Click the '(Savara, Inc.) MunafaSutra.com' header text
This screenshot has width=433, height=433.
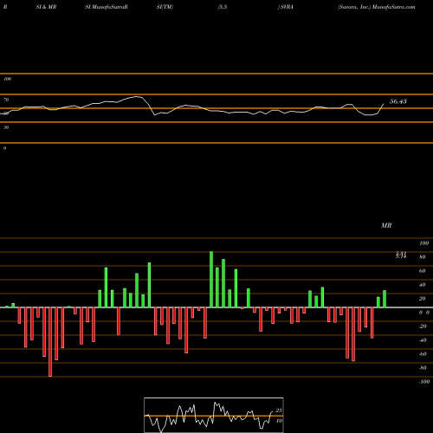(x=377, y=7)
